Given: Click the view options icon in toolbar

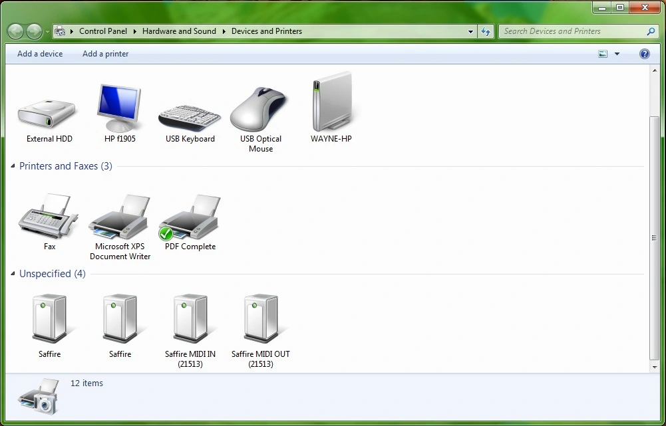Looking at the screenshot, I should (x=603, y=54).
